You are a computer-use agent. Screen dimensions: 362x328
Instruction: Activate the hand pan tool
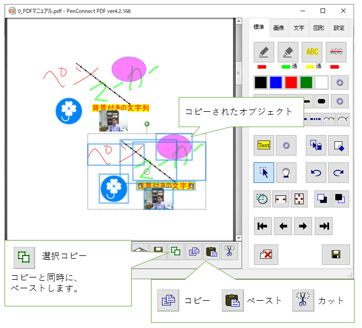(286, 171)
